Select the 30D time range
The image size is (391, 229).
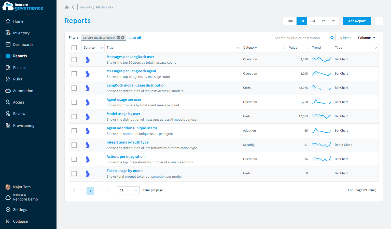(290, 21)
